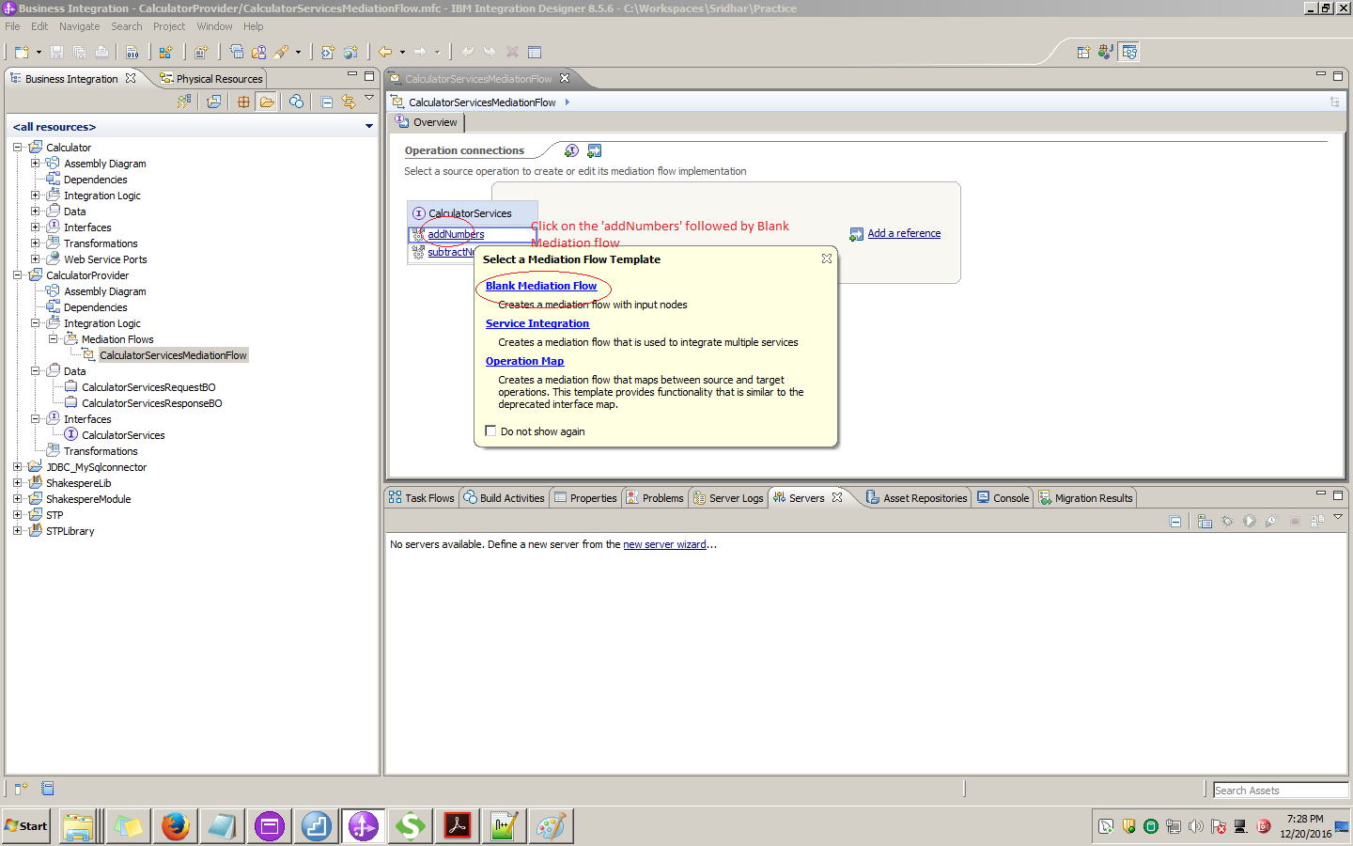Viewport: 1353px width, 846px height.
Task: Expand Web Service Ports under Calculator
Action: pos(35,259)
